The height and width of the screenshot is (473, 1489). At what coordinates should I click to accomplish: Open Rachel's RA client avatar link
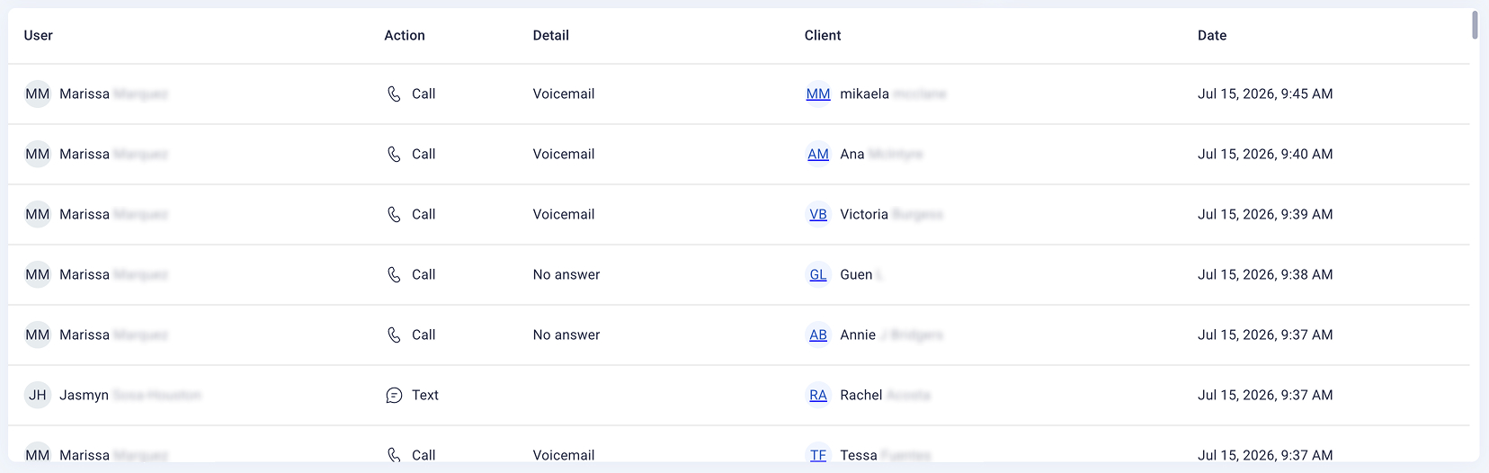click(x=818, y=395)
